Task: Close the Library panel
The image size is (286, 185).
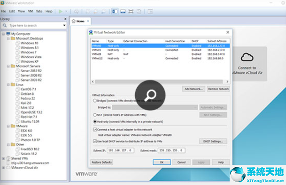Action: pos(65,19)
